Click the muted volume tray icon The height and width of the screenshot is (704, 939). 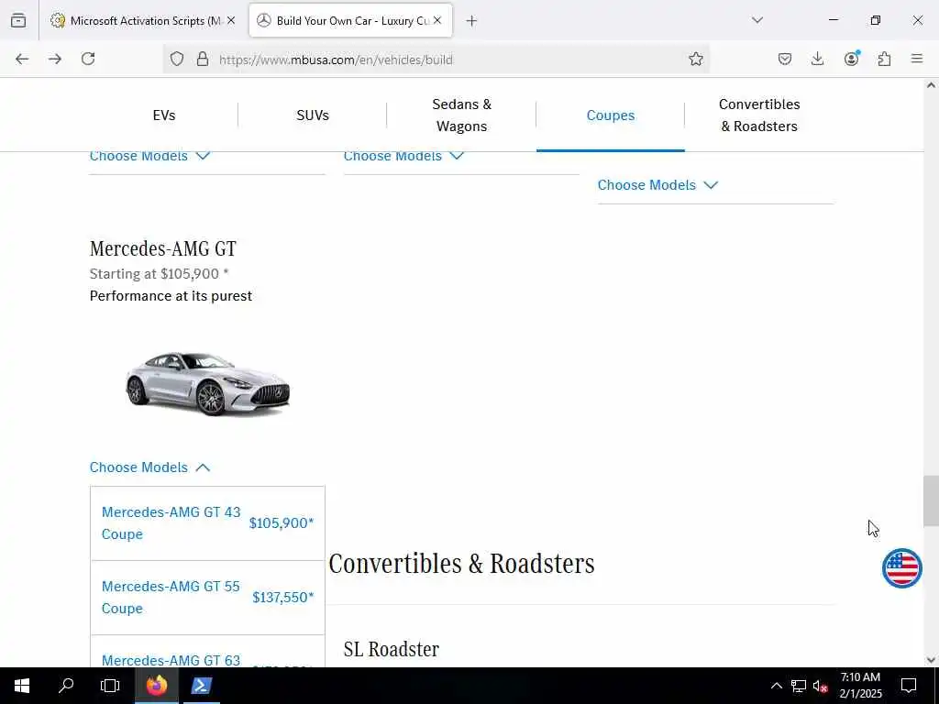click(x=820, y=686)
